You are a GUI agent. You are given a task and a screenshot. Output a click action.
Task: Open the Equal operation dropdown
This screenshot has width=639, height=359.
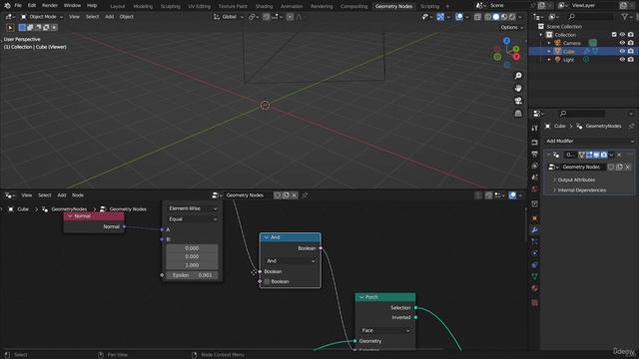pyautogui.click(x=192, y=219)
